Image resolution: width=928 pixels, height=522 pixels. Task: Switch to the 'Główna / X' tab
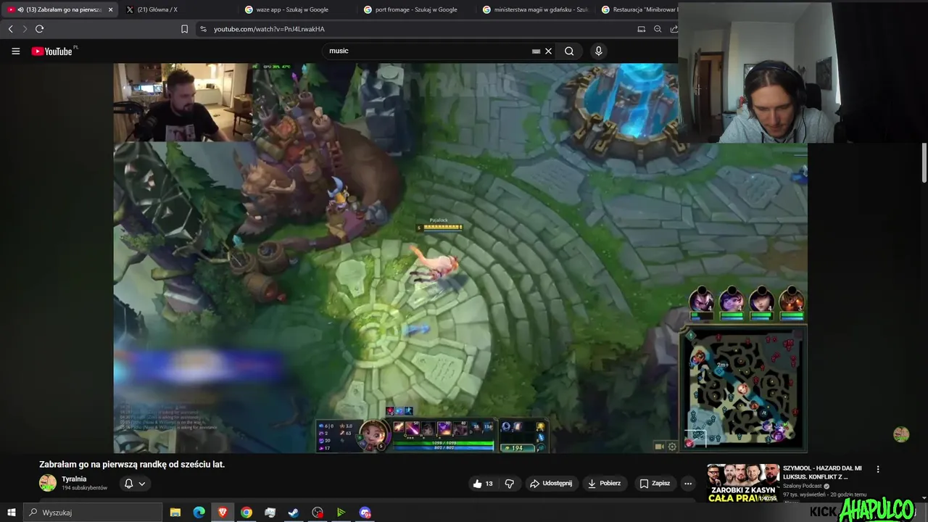click(x=178, y=9)
